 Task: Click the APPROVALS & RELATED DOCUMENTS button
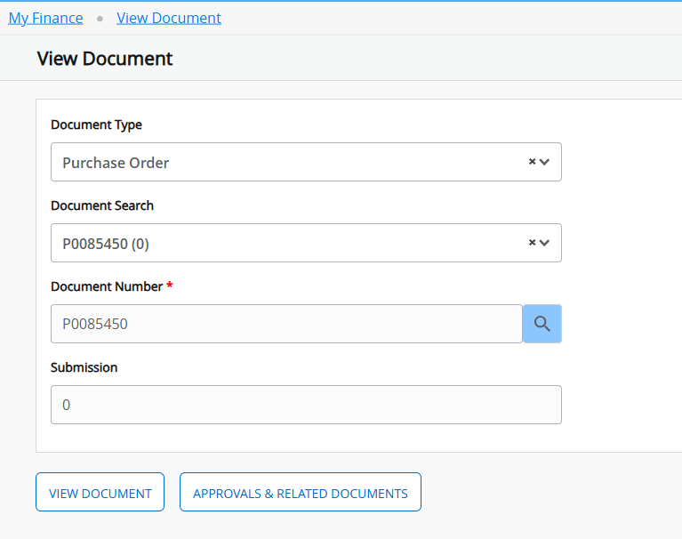[301, 492]
